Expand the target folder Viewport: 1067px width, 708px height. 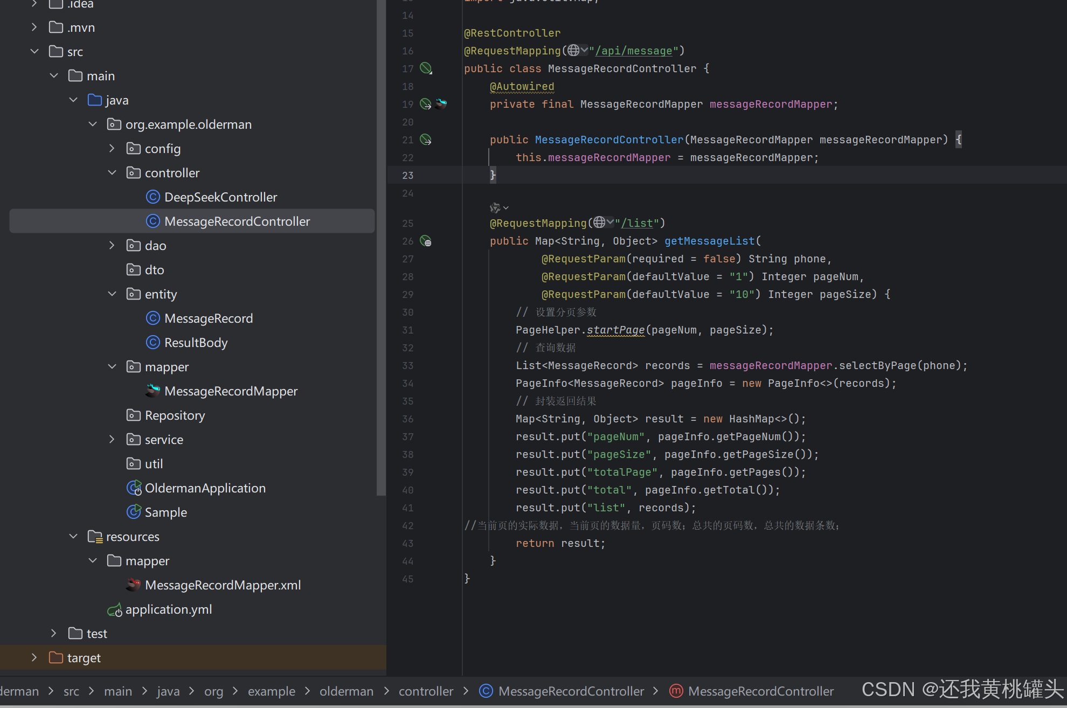coord(34,658)
